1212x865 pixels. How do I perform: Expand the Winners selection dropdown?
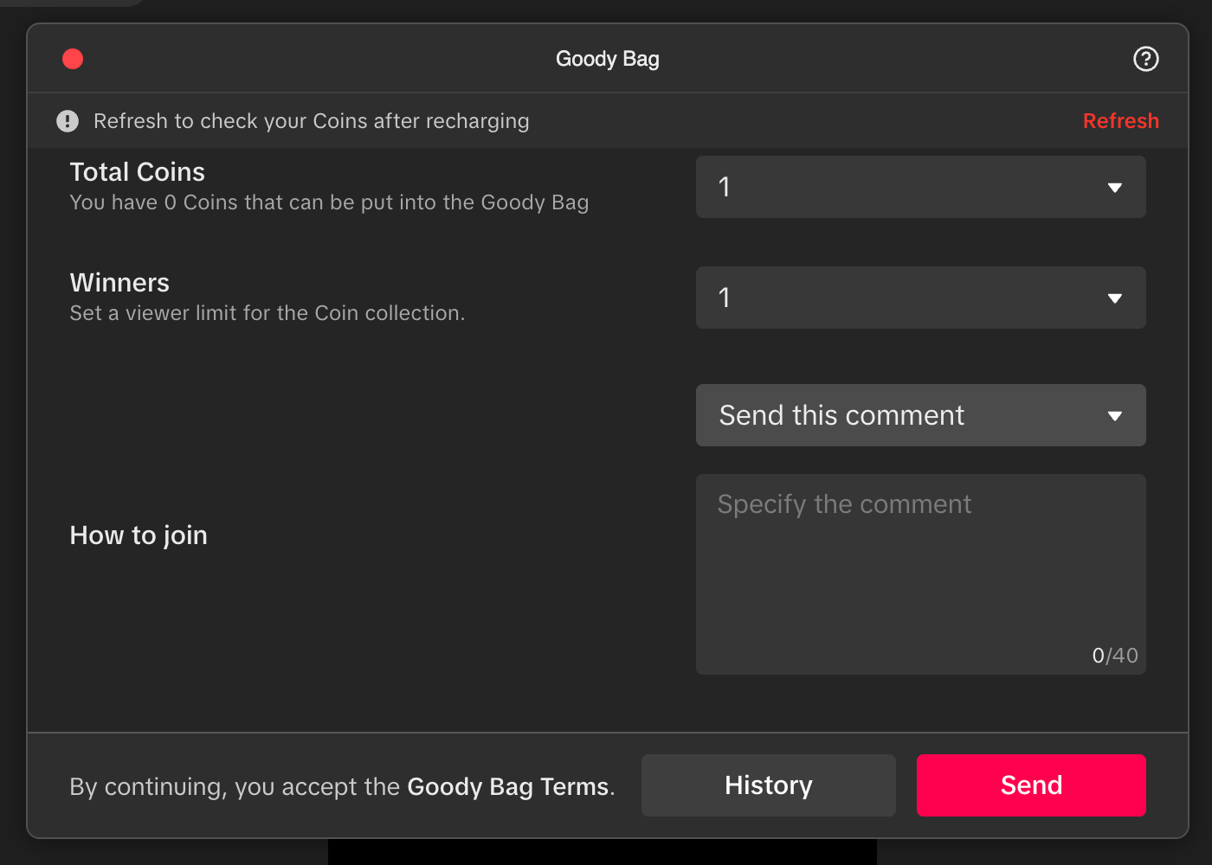[x=920, y=298]
